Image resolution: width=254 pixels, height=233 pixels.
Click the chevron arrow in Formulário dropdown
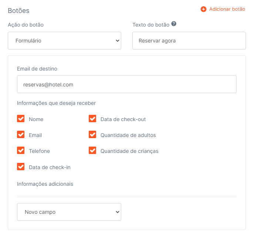tap(118, 41)
